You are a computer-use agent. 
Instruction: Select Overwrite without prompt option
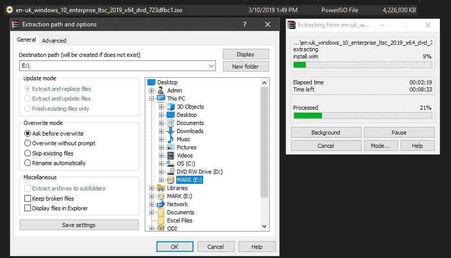tap(27, 143)
